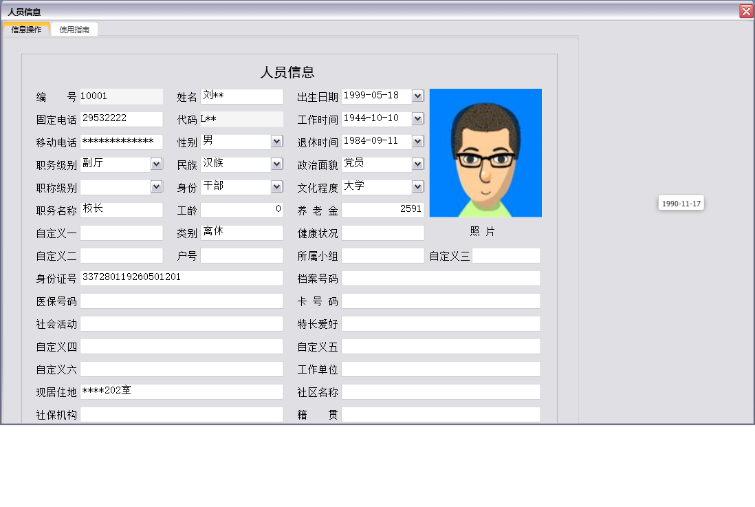Select the 身份证号 number field

pos(182,278)
